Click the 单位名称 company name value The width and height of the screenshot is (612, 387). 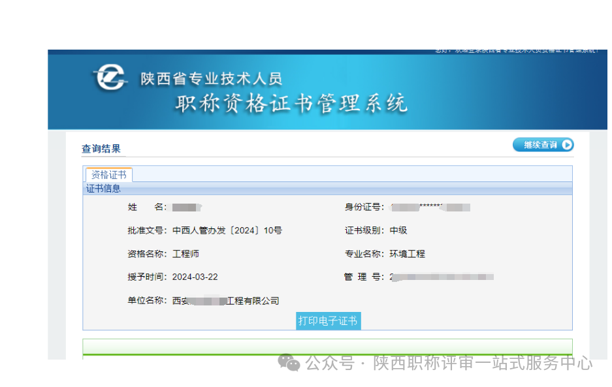point(225,301)
